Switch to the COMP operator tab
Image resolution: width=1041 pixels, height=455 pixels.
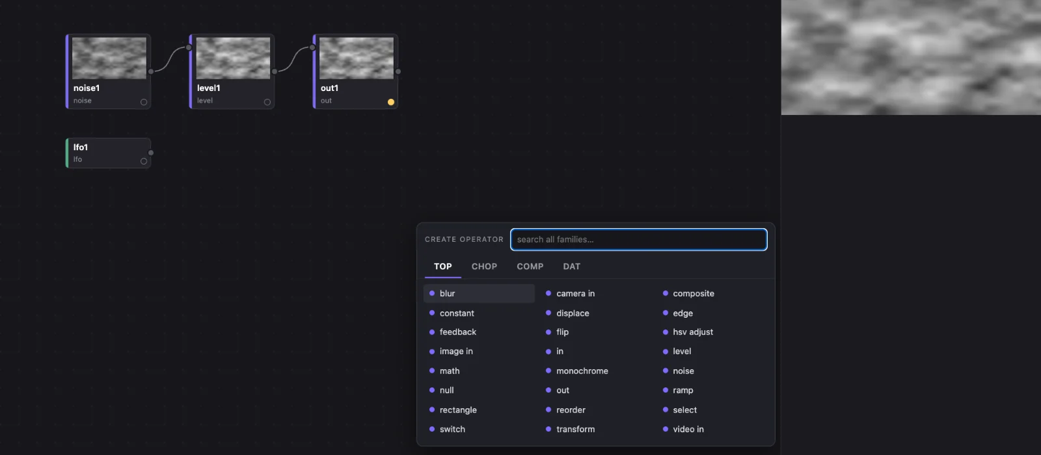(x=530, y=266)
